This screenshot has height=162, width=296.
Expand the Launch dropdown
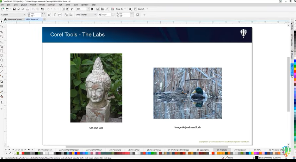(147, 9)
